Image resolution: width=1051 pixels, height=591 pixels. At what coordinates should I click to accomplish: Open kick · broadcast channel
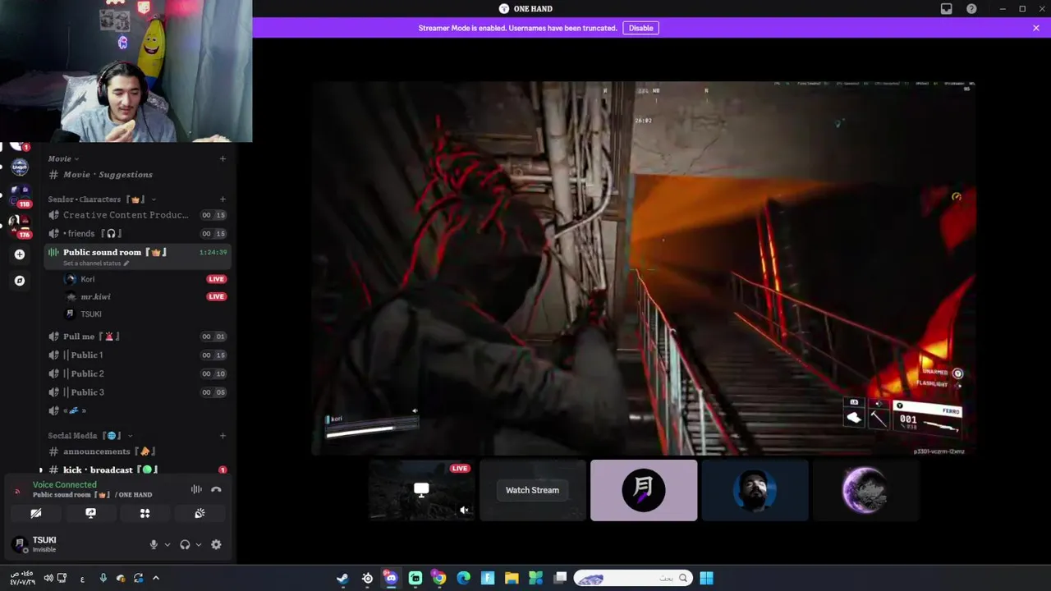click(137, 470)
